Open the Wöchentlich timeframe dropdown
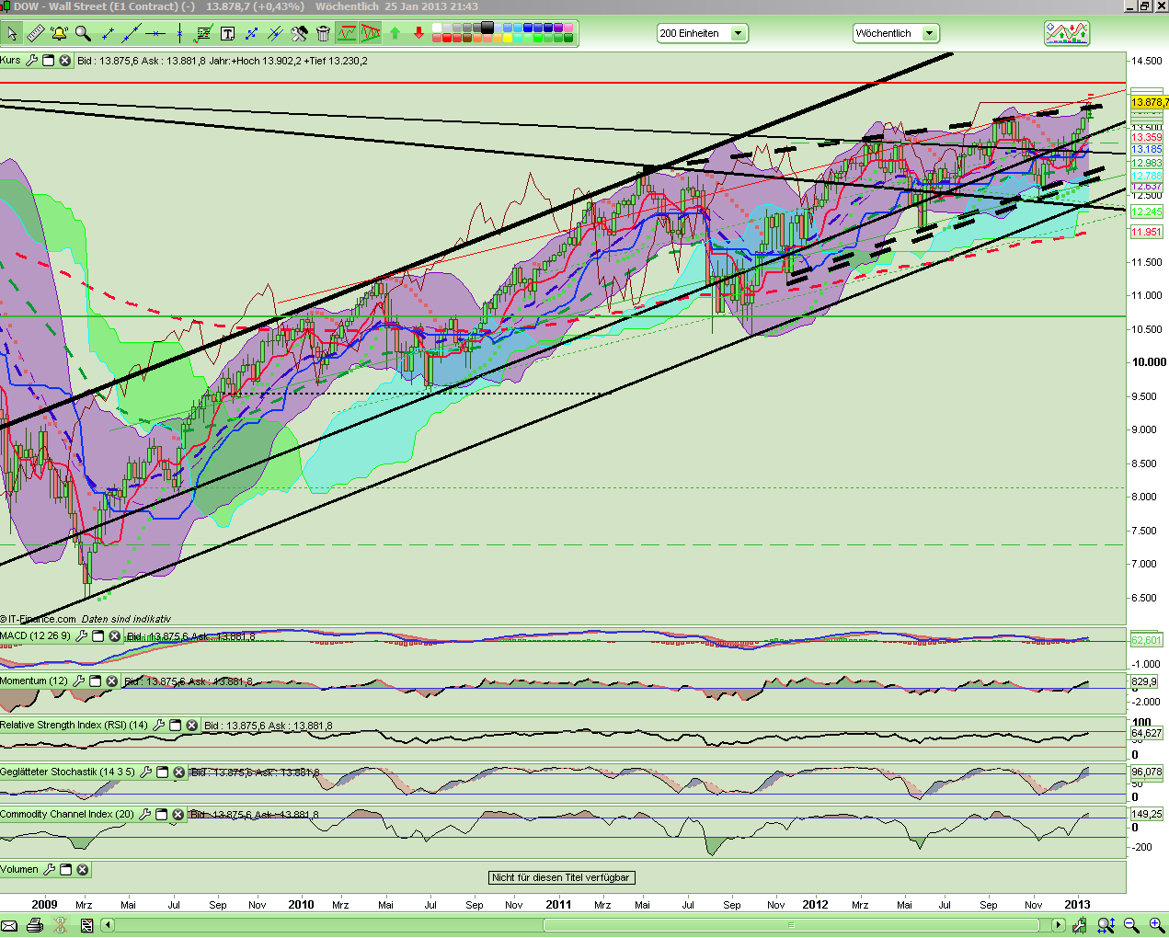1169x938 pixels. pyautogui.click(x=896, y=34)
